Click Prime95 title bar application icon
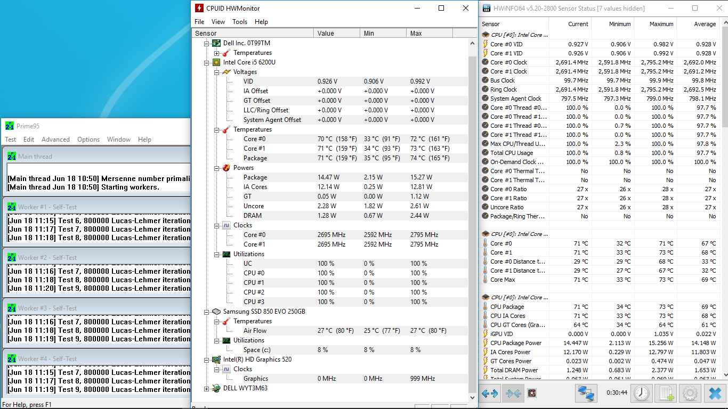The image size is (728, 409). click(x=10, y=126)
